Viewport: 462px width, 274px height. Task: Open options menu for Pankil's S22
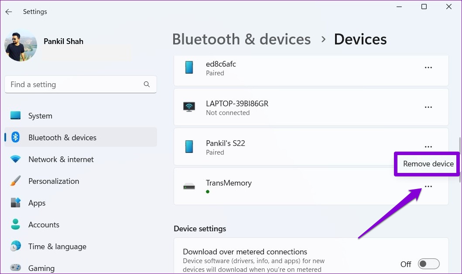click(x=428, y=146)
